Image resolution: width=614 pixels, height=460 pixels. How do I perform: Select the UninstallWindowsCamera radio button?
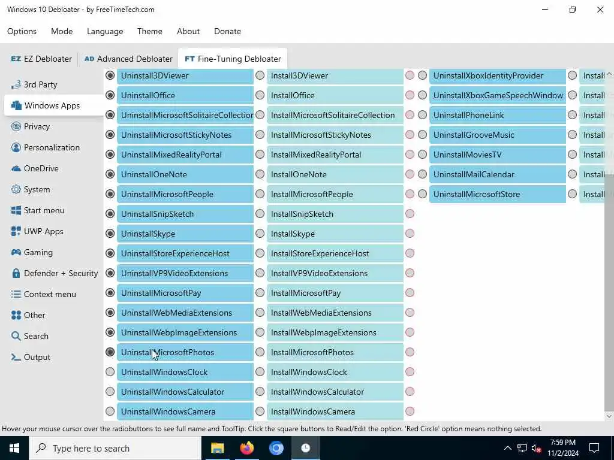click(110, 411)
